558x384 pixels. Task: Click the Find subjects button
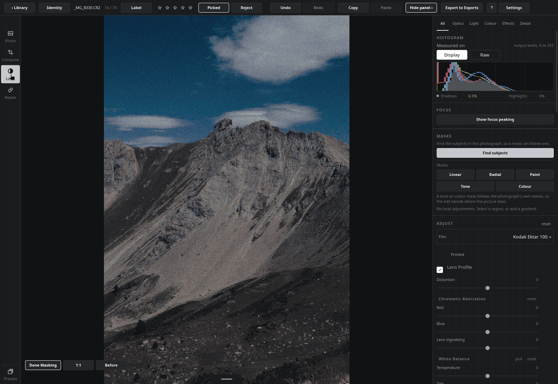(495, 153)
